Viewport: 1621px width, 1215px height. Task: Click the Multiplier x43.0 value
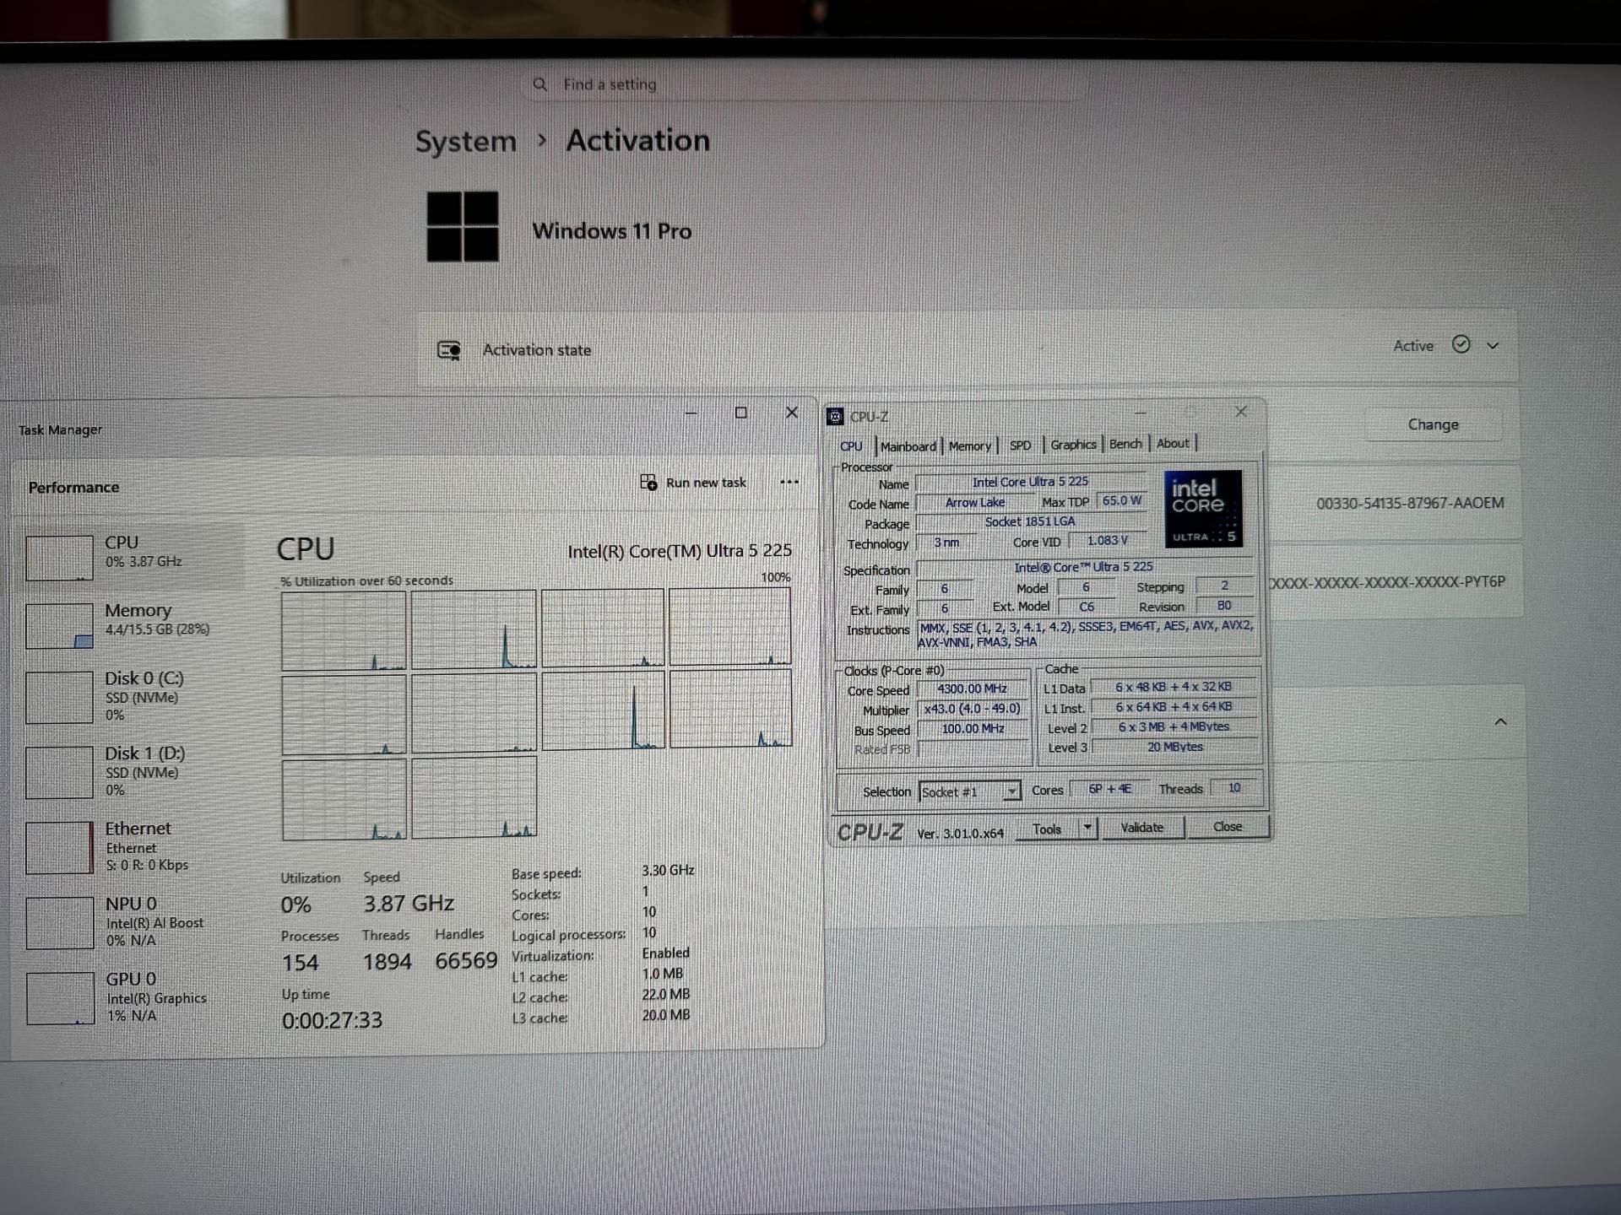[973, 709]
